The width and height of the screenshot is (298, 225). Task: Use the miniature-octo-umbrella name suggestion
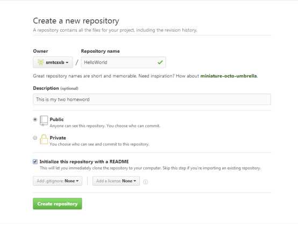tap(229, 76)
